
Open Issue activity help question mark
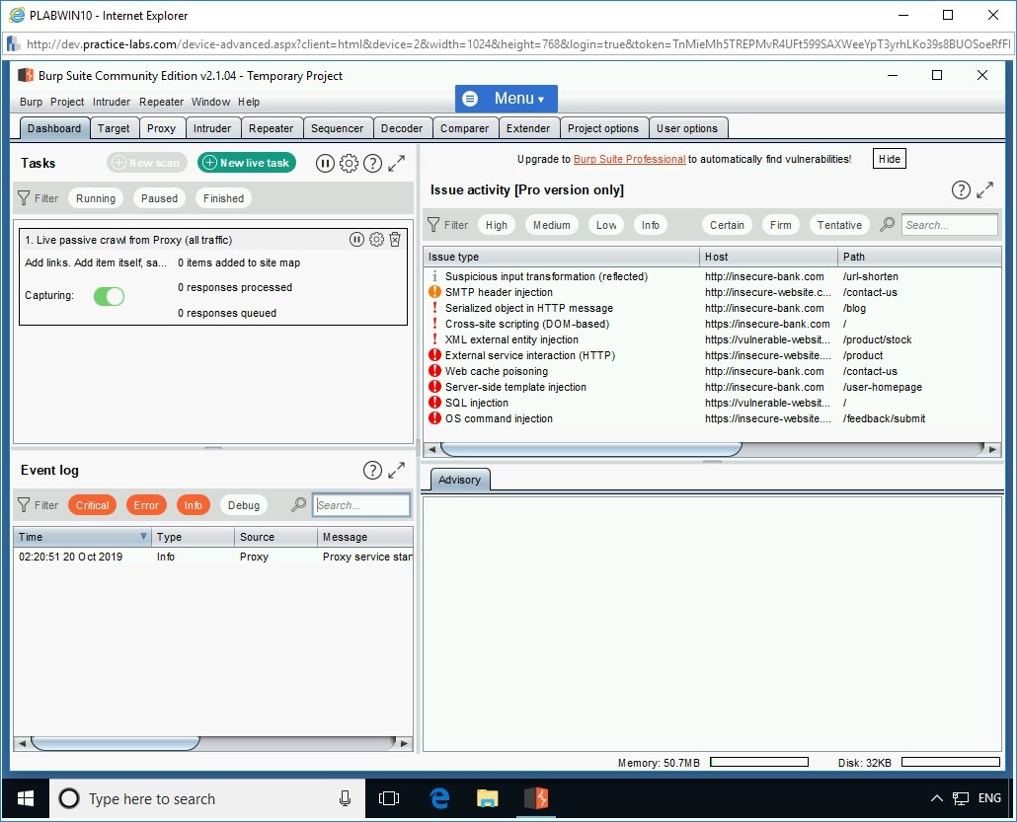(960, 189)
